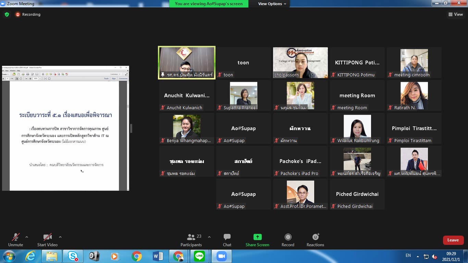Start recording with the Record button
The width and height of the screenshot is (468, 263).
click(x=288, y=240)
